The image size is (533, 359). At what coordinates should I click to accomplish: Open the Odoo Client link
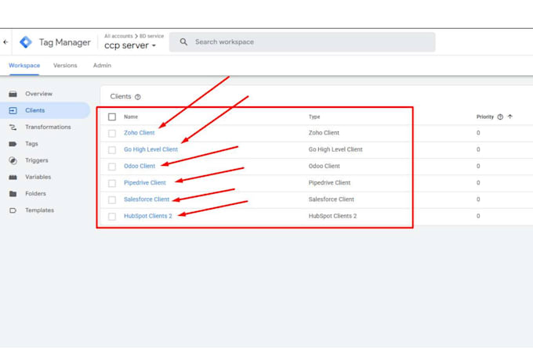[x=140, y=166]
